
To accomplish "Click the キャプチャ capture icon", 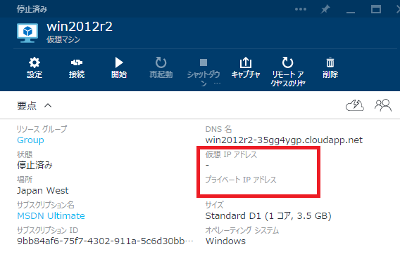I will [245, 62].
